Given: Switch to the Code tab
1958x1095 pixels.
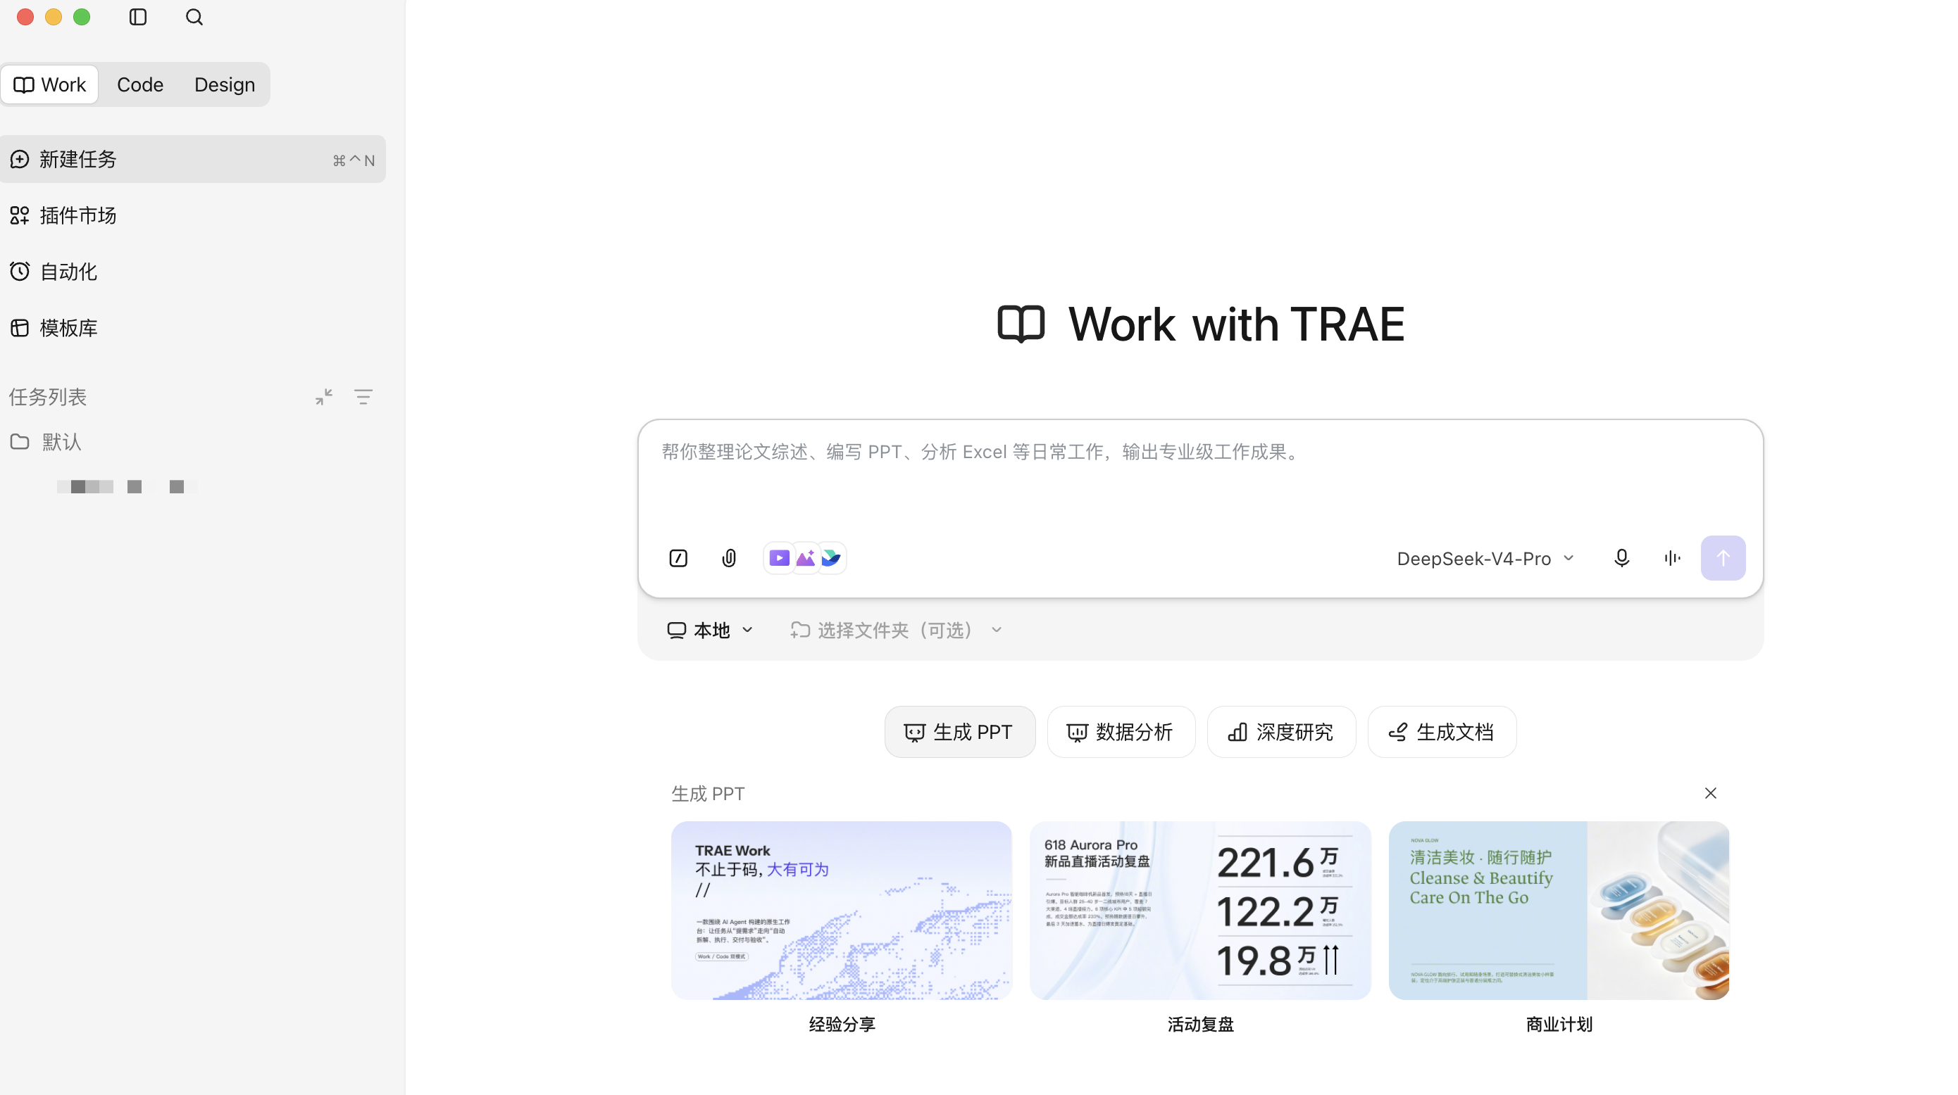Looking at the screenshot, I should pos(140,84).
